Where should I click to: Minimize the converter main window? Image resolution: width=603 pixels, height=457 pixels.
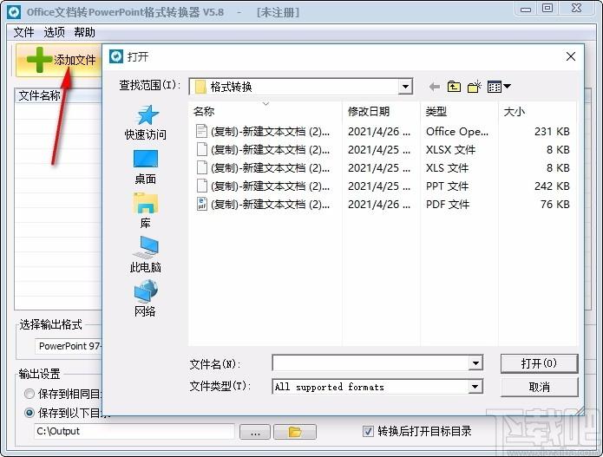[x=526, y=9]
